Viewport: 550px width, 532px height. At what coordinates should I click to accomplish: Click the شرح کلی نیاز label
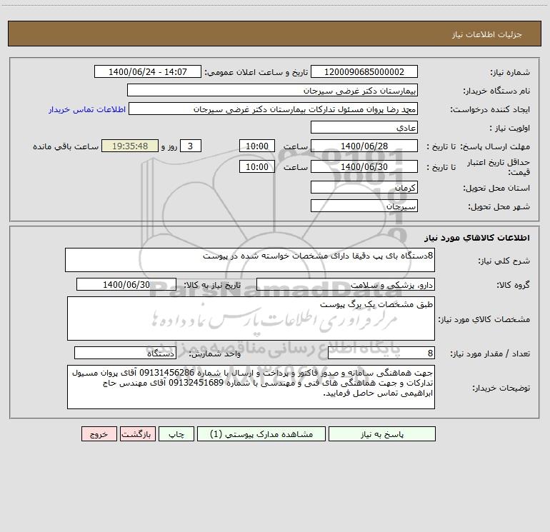tap(504, 261)
